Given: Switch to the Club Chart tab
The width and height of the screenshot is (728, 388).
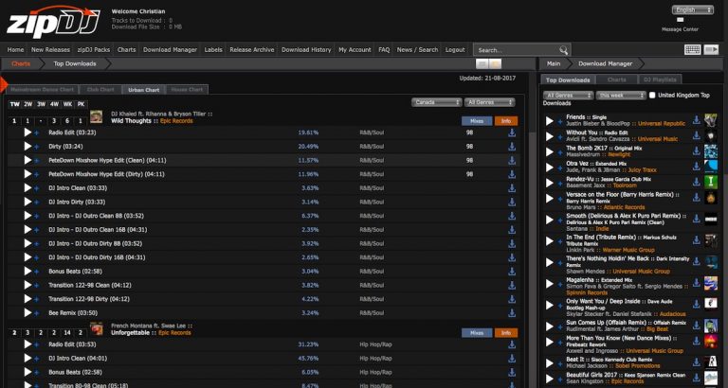Looking at the screenshot, I should click(100, 90).
